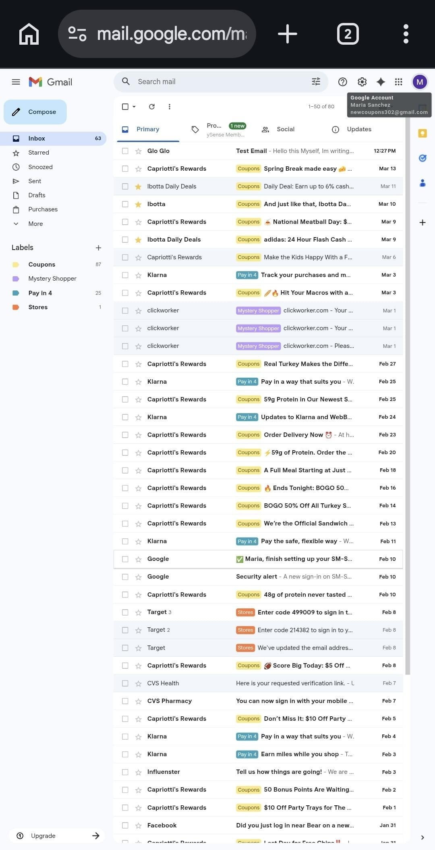Click the Stores tag on the We've updated Target email
Image resolution: width=435 pixels, height=850 pixels.
(x=245, y=648)
